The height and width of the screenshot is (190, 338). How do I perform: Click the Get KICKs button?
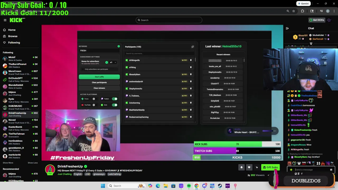click(317, 20)
